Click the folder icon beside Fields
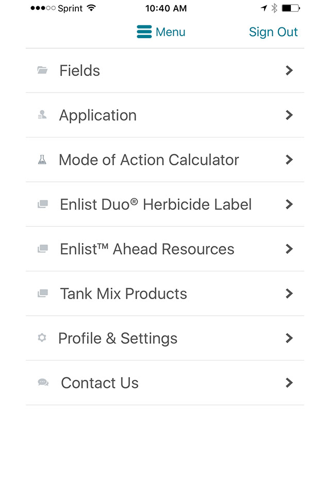The height and width of the screenshot is (496, 330). point(42,70)
